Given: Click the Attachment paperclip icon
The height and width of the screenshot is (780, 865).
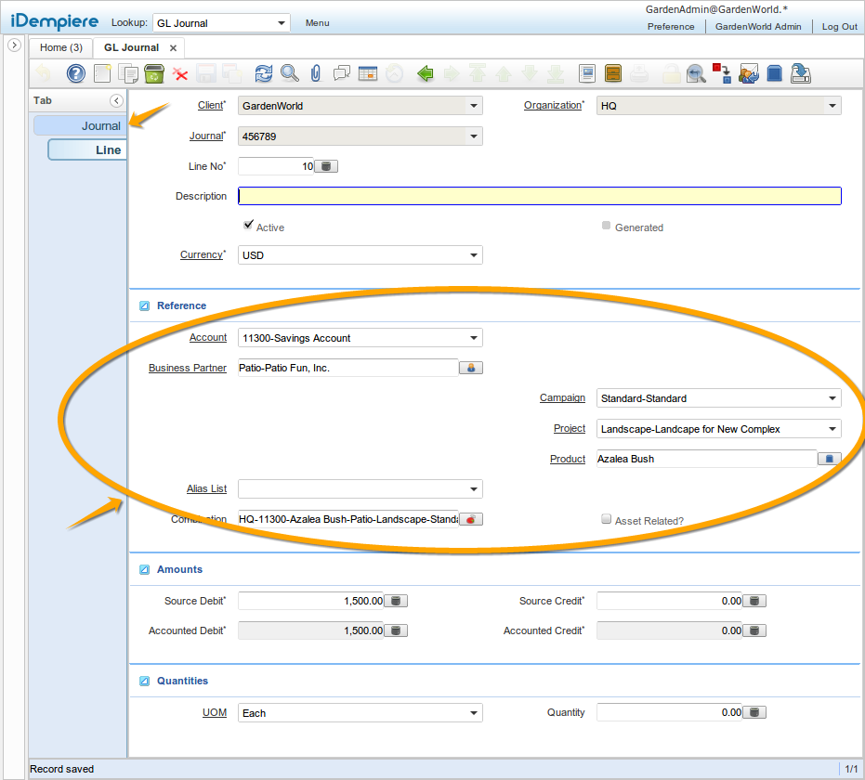Looking at the screenshot, I should [315, 73].
